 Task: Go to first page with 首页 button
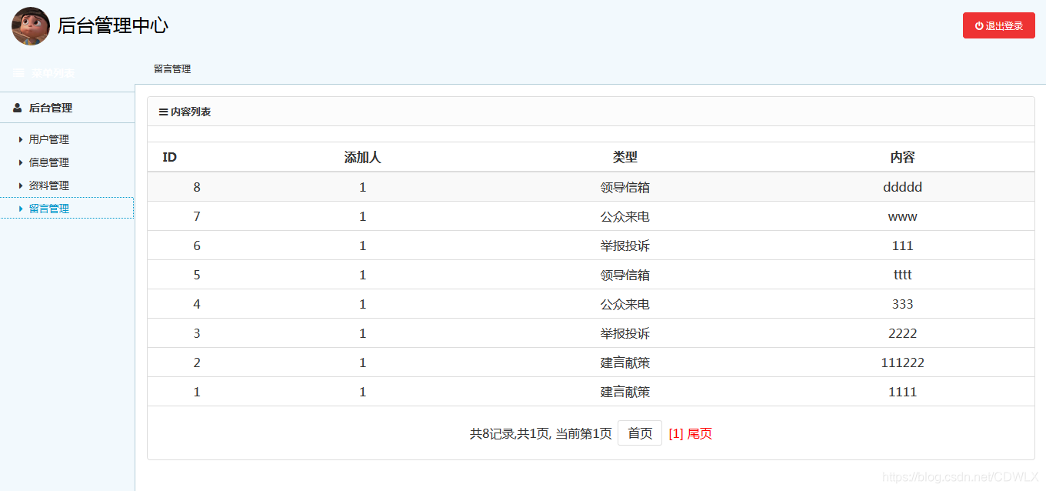tap(640, 433)
